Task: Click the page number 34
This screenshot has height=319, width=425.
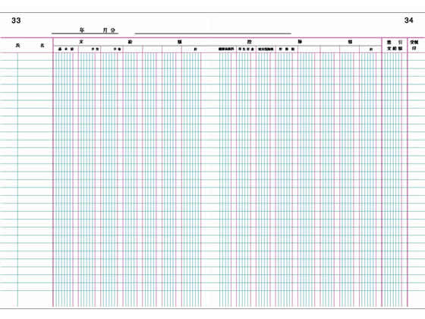Action: [x=409, y=21]
